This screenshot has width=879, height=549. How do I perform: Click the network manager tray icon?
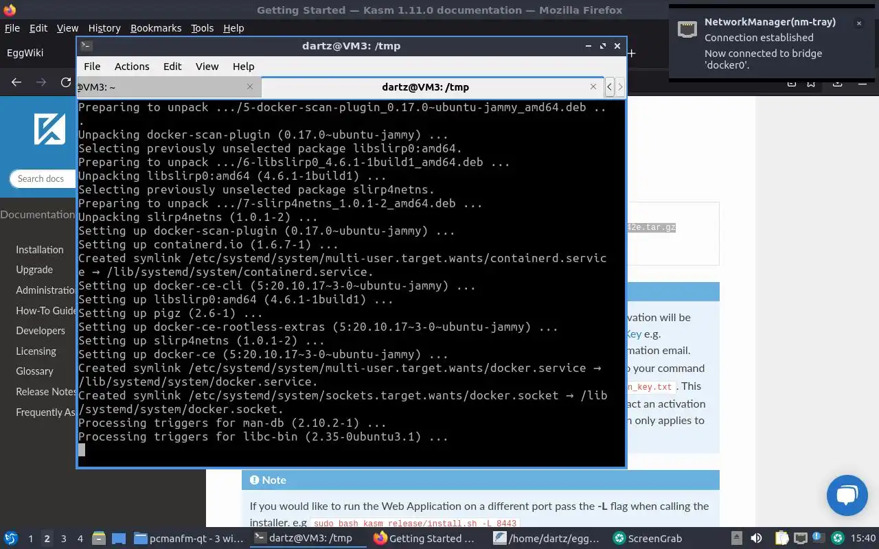[x=800, y=539]
